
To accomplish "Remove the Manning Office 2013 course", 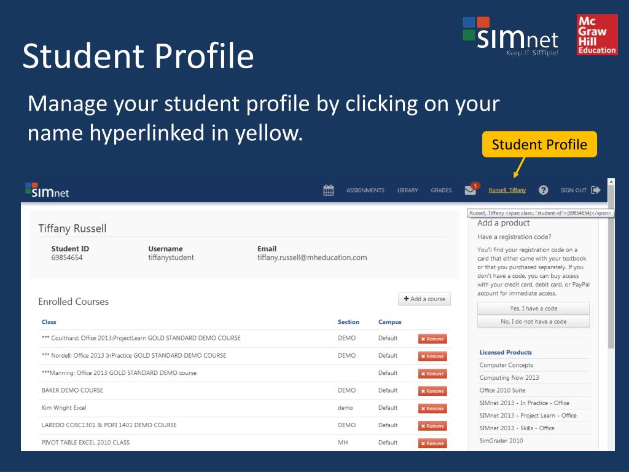I will pyautogui.click(x=432, y=374).
